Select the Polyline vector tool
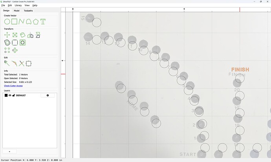The image size is (271, 162). tap(22, 22)
